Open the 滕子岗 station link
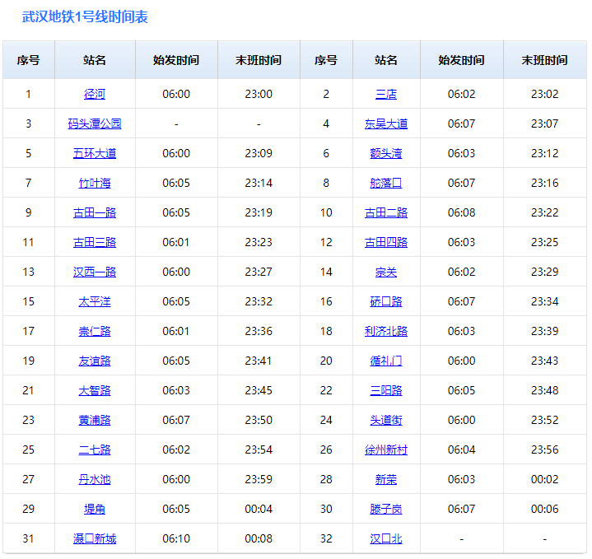The width and height of the screenshot is (592, 559). pyautogui.click(x=386, y=509)
